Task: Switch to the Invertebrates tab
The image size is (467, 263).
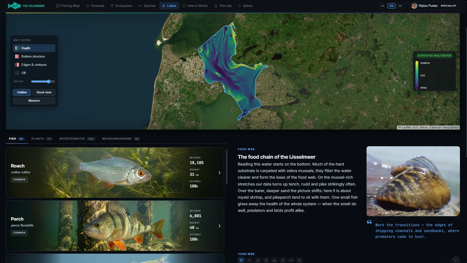Action: pyautogui.click(x=77, y=139)
